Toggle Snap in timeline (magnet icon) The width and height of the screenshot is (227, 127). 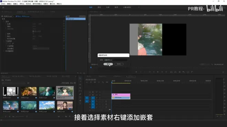click(91, 82)
